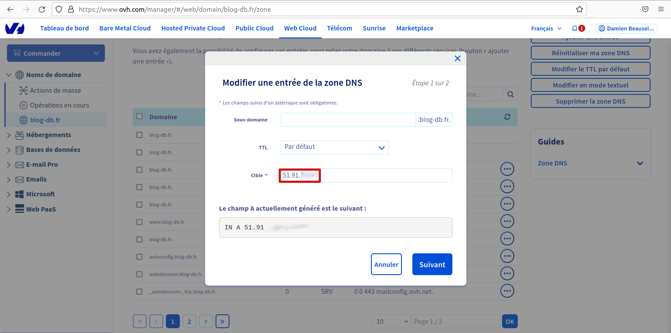The image size is (671, 333).
Task: Close the DNS entry modal dialog
Action: click(457, 58)
